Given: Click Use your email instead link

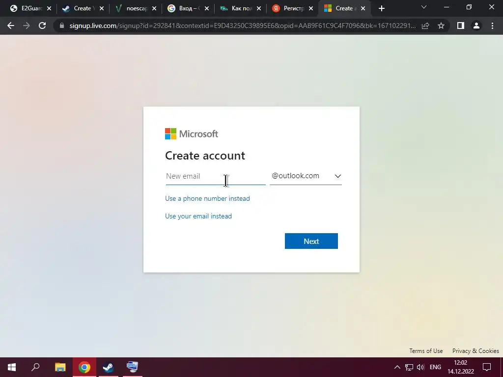Looking at the screenshot, I should 198,216.
